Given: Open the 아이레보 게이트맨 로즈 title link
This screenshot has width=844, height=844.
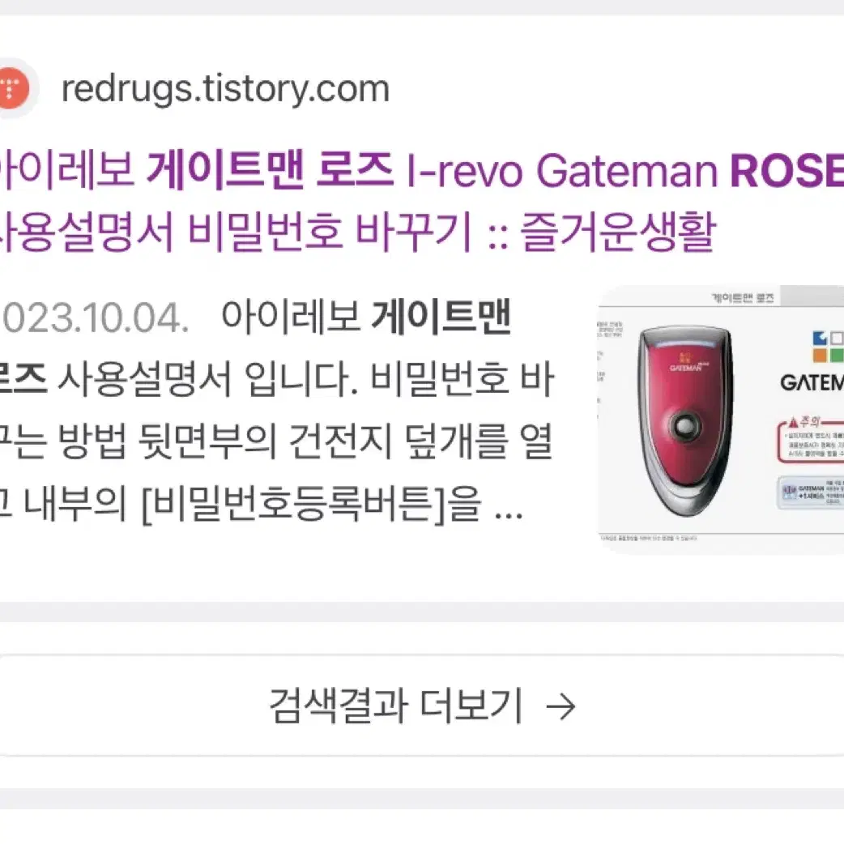Looking at the screenshot, I should pos(197,171).
